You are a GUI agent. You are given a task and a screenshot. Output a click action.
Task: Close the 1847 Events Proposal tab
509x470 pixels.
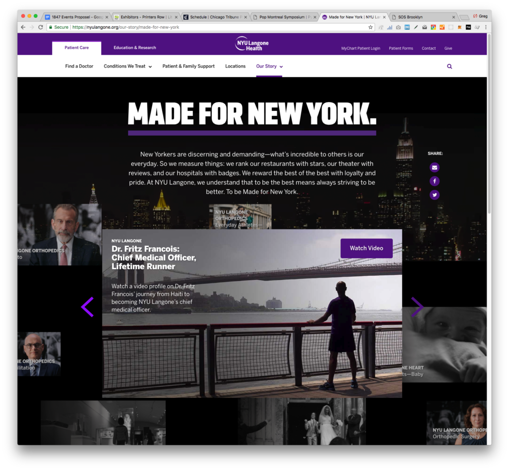point(107,17)
